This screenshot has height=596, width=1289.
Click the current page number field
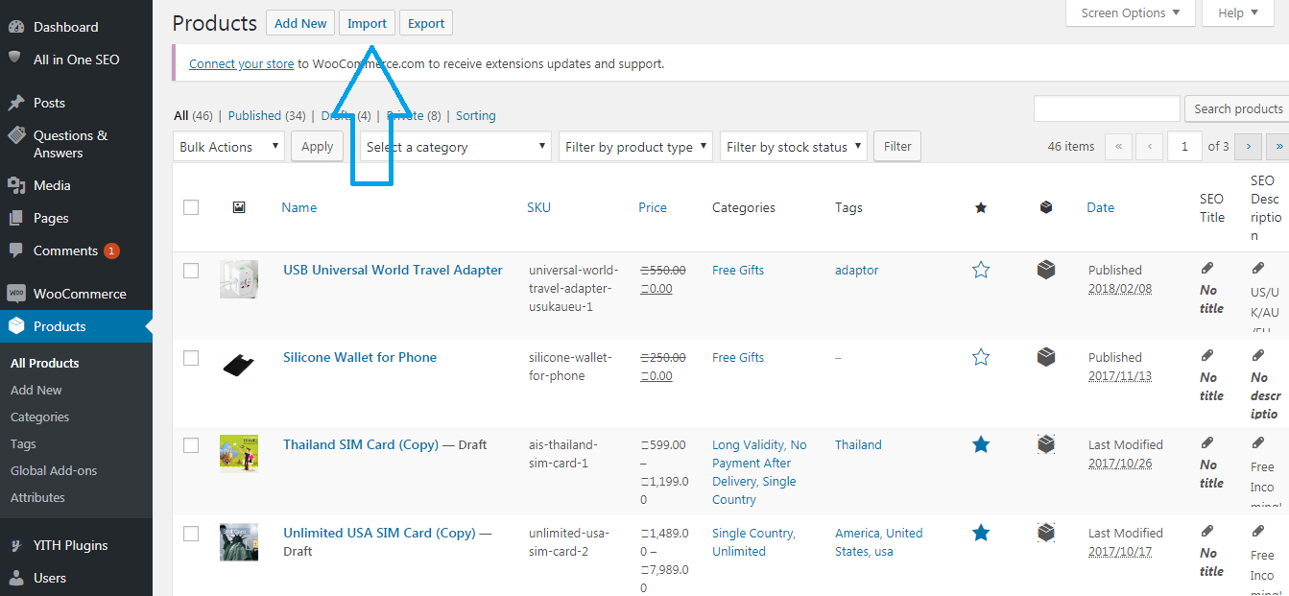pos(1185,147)
